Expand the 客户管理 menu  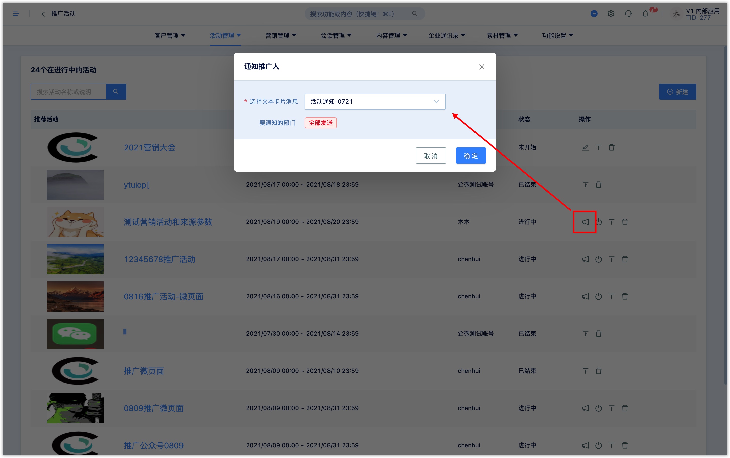point(170,35)
